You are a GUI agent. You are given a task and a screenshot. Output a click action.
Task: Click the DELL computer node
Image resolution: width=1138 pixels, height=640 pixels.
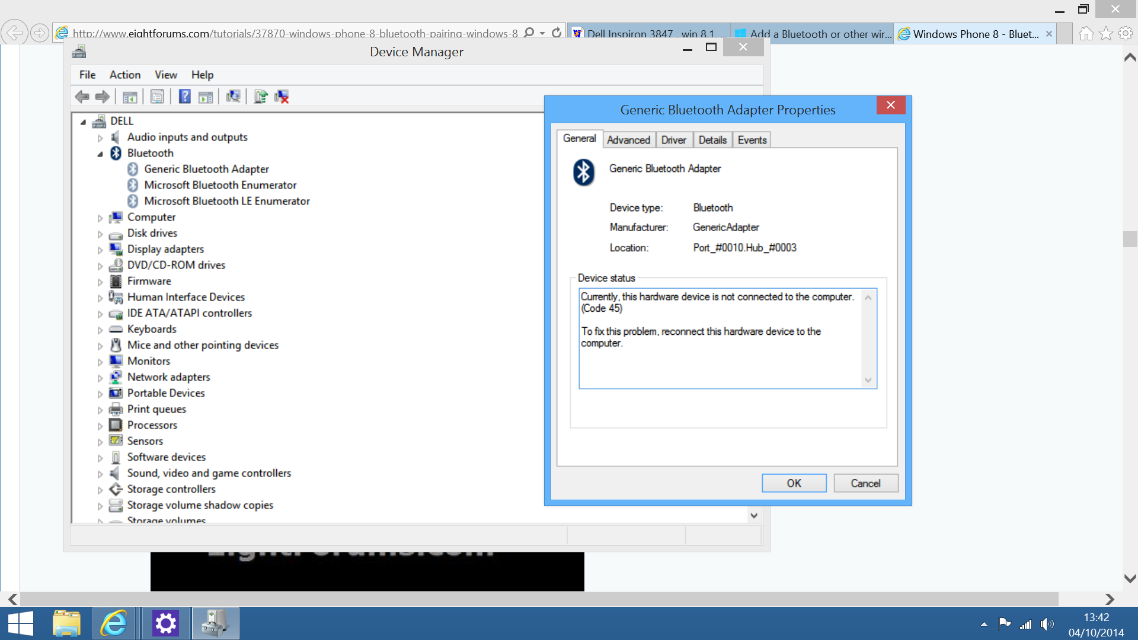pyautogui.click(x=122, y=121)
